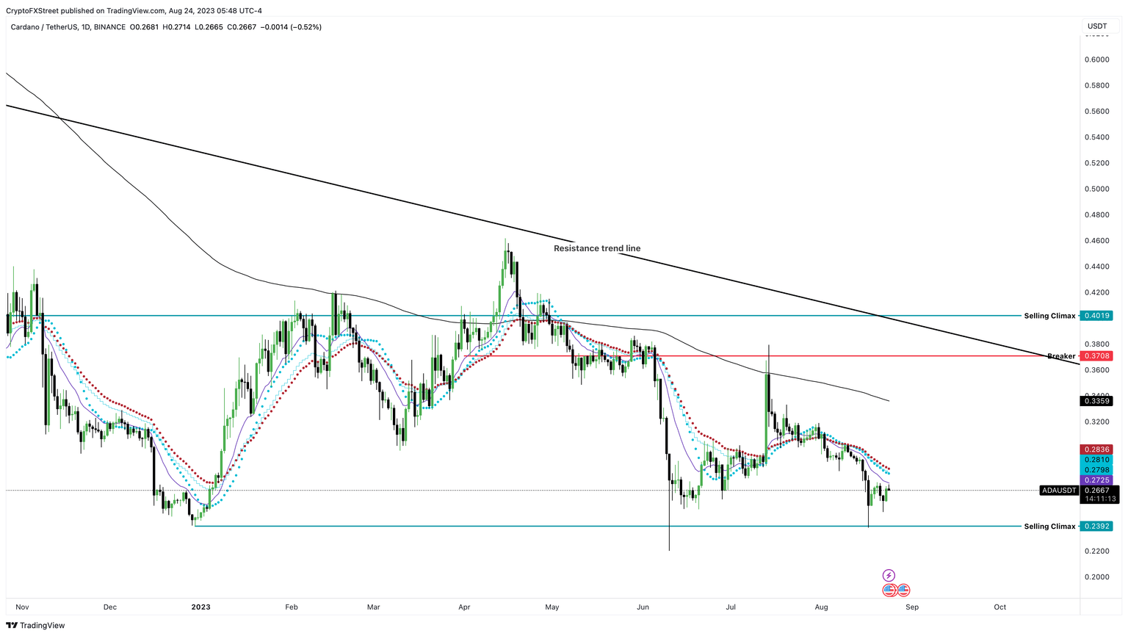
Task: Open the leftmost US flag economic event icon
Action: [889, 590]
